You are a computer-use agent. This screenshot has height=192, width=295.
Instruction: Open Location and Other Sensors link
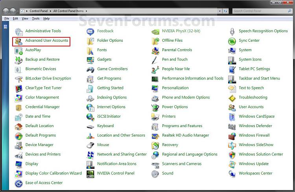pos(121,135)
